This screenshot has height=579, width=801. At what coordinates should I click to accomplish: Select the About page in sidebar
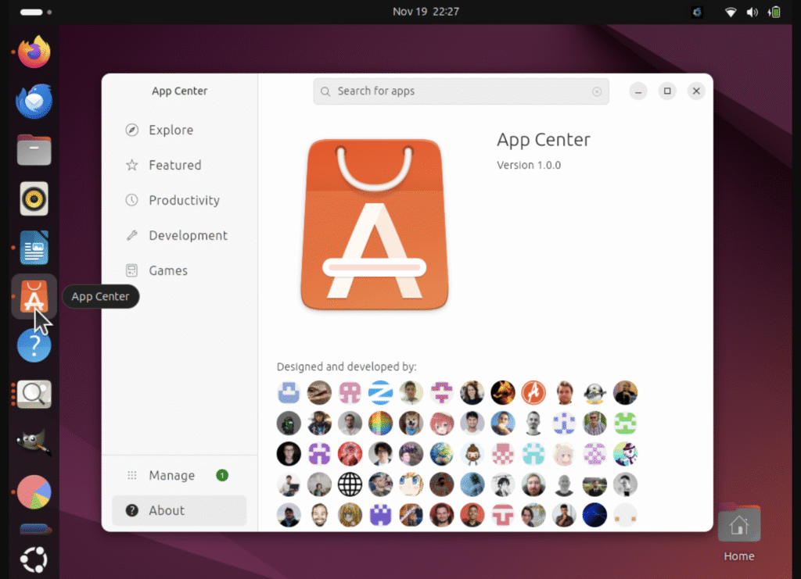click(167, 511)
